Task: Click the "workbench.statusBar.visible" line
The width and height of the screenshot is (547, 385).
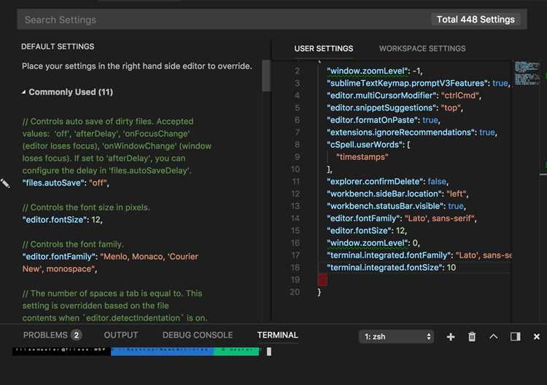Action: point(396,206)
